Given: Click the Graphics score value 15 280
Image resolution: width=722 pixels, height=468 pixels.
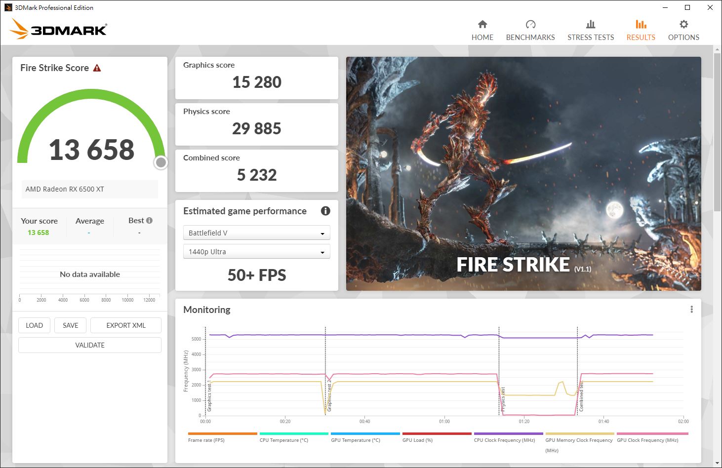Looking at the screenshot, I should click(x=257, y=82).
